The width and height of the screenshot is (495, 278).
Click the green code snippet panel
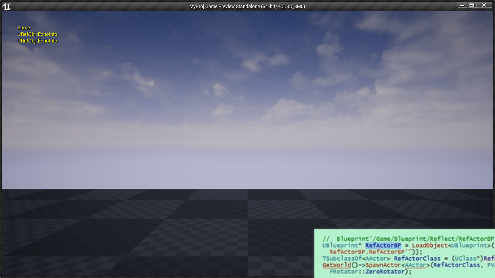coord(404,254)
